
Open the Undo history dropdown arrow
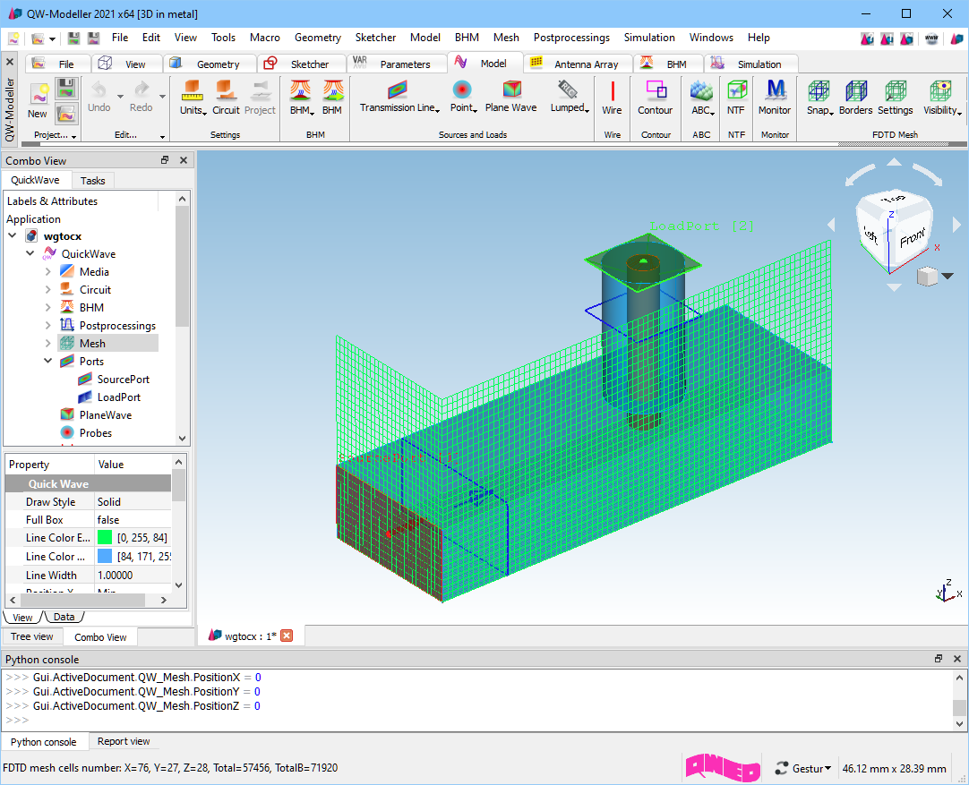(x=120, y=97)
